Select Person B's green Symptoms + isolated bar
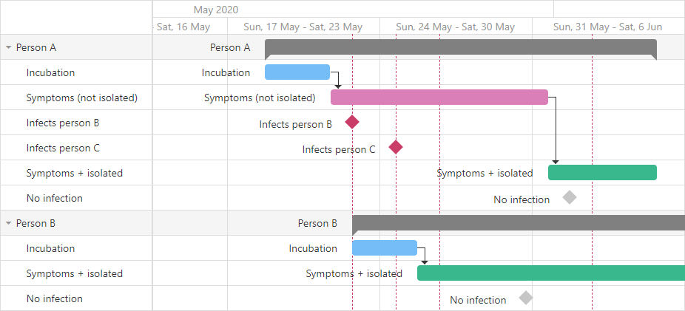 pyautogui.click(x=551, y=273)
